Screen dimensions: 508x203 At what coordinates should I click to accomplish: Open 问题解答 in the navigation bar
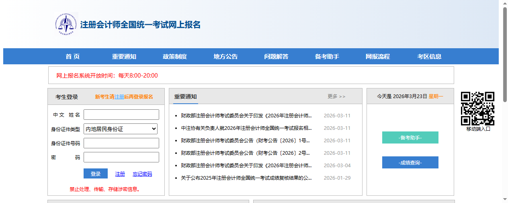click(x=276, y=57)
